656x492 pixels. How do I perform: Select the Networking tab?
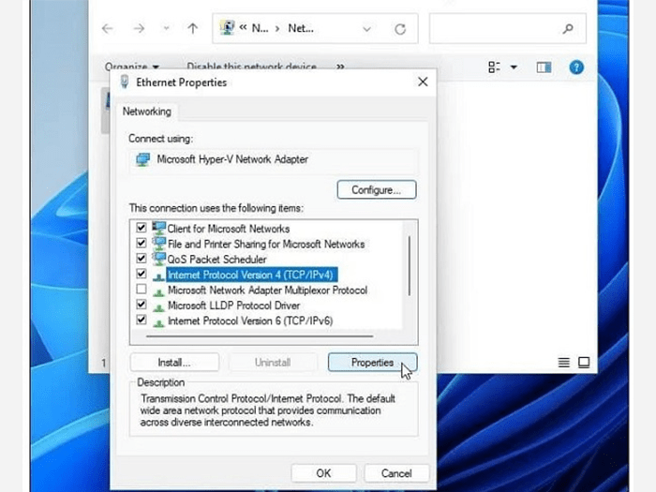point(146,112)
